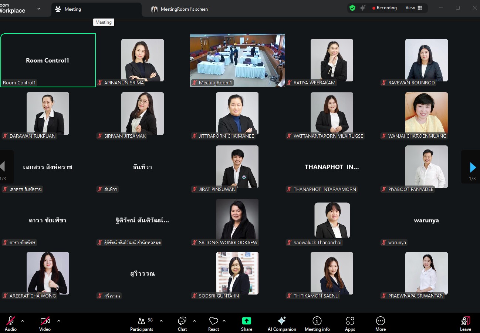Open AI Companion
480x333 pixels.
[282, 324]
